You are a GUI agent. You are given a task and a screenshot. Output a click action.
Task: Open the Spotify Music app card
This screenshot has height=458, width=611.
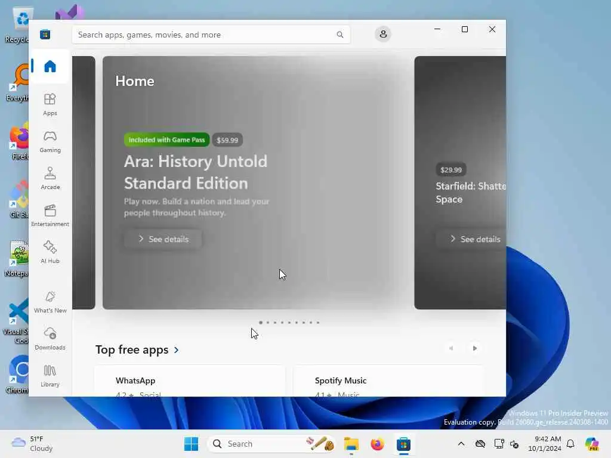click(x=388, y=381)
